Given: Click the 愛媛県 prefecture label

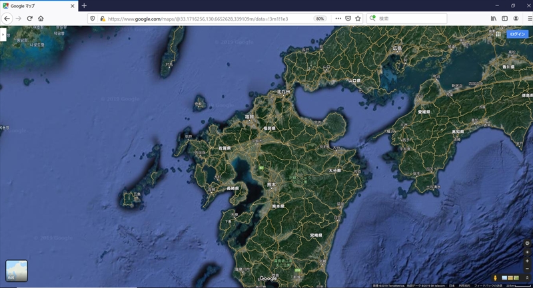Looking at the screenshot, I should (424, 112).
